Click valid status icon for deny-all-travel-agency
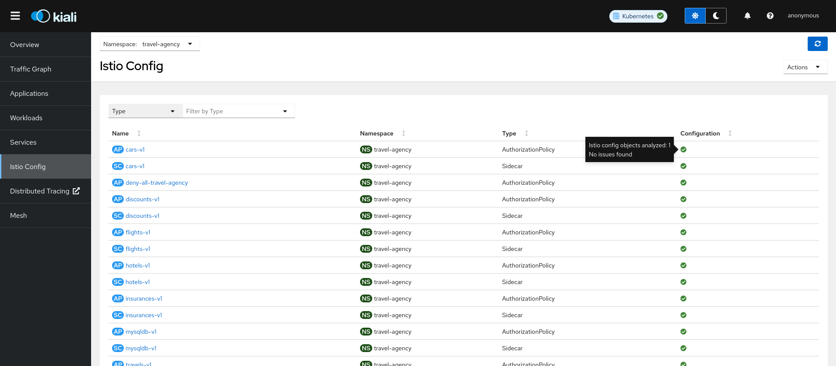Image resolution: width=836 pixels, height=366 pixels. [x=683, y=183]
